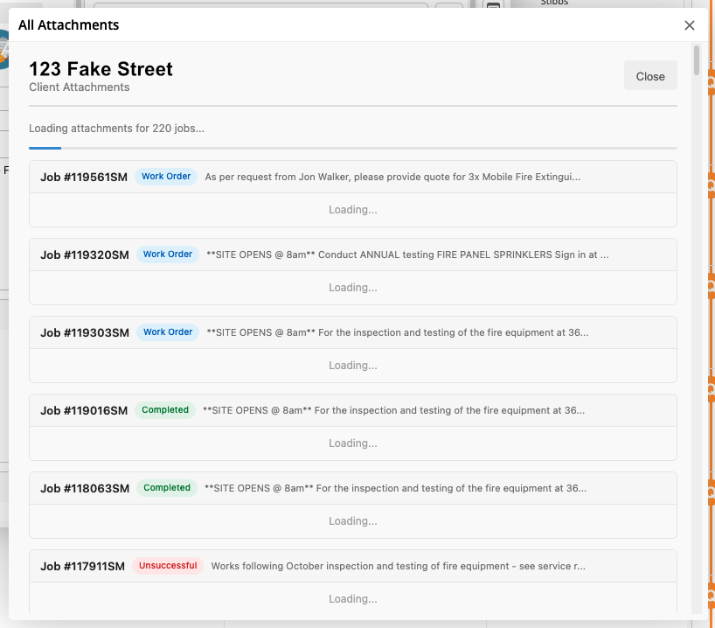Click the gray Close button
This screenshot has height=628, width=715.
650,76
